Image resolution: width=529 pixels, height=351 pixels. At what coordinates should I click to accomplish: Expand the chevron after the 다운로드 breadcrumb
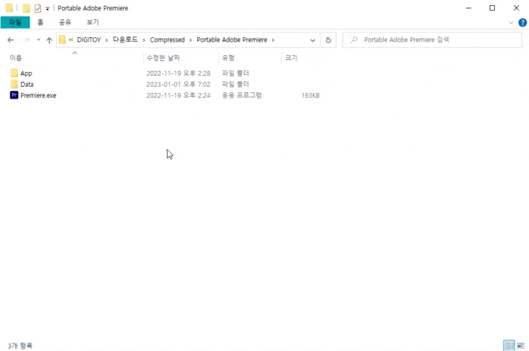click(x=144, y=40)
